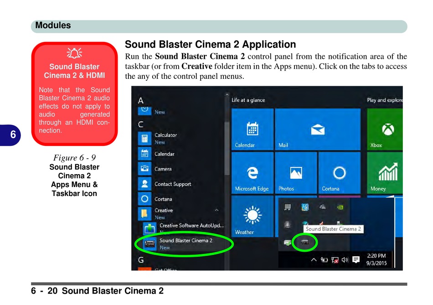Launch the Microsoft Edge tile

tap(253, 173)
